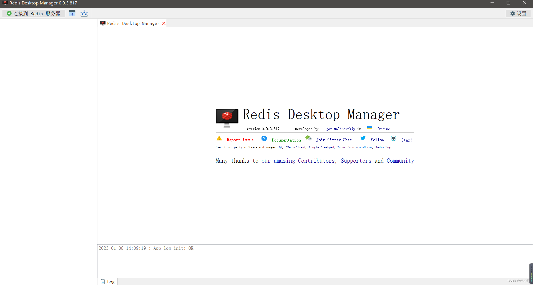Click the Ukraine flag icon
533x285 pixels.
click(370, 128)
